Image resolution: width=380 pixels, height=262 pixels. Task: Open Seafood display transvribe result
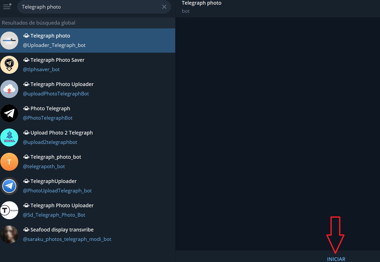(88, 235)
